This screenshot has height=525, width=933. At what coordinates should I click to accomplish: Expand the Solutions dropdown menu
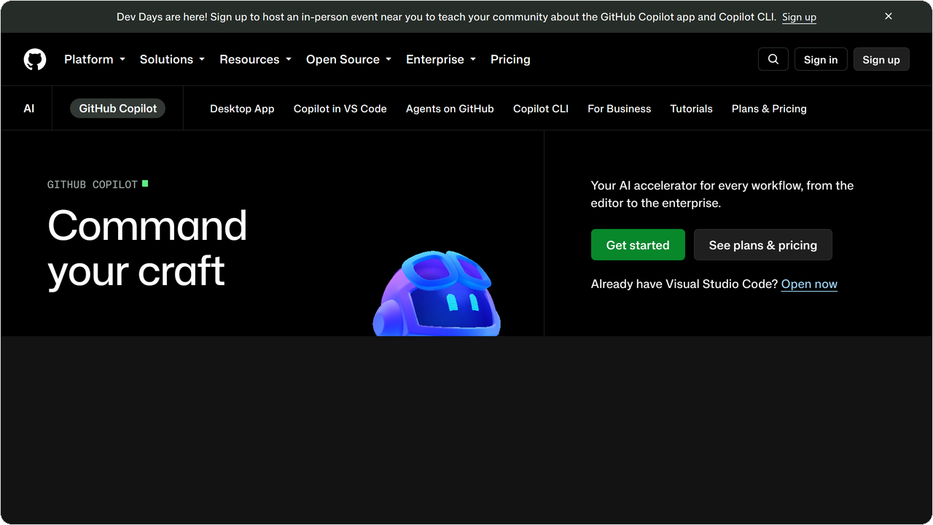172,59
